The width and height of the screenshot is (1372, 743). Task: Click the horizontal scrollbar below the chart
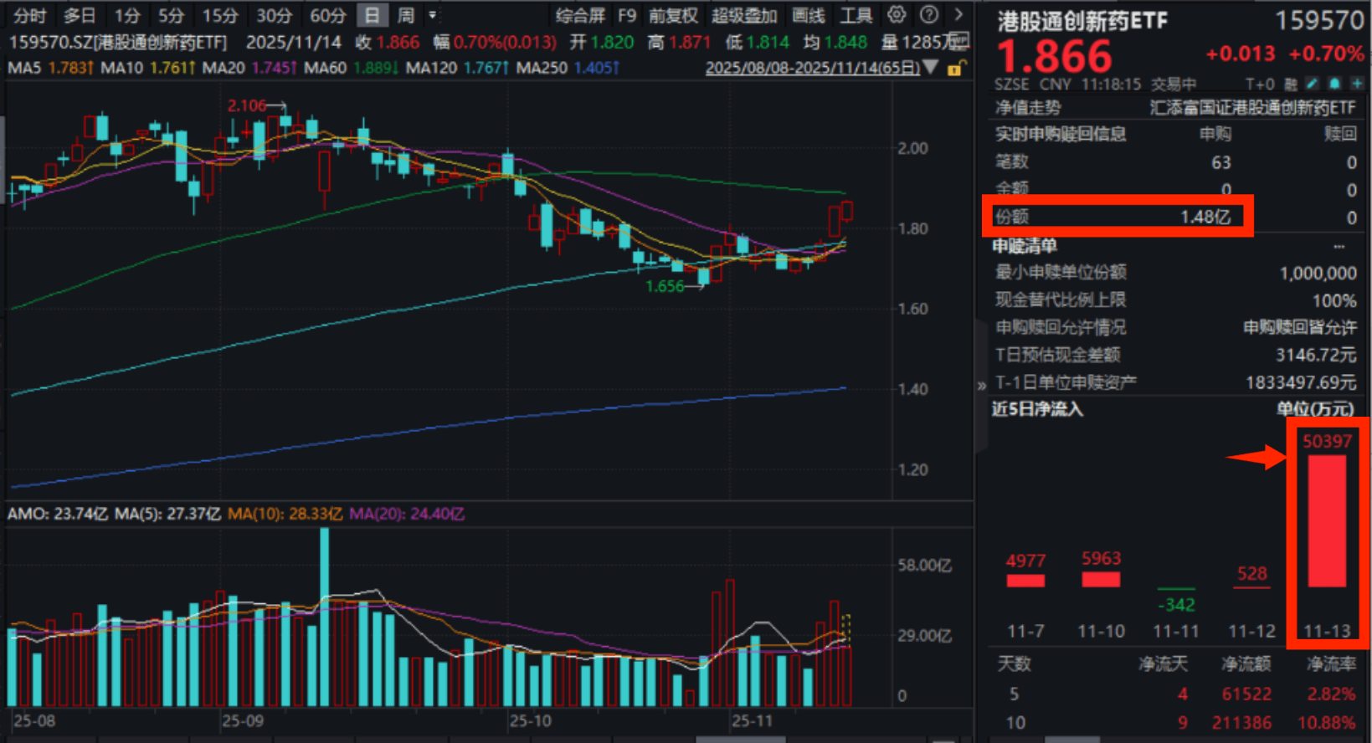click(740, 739)
